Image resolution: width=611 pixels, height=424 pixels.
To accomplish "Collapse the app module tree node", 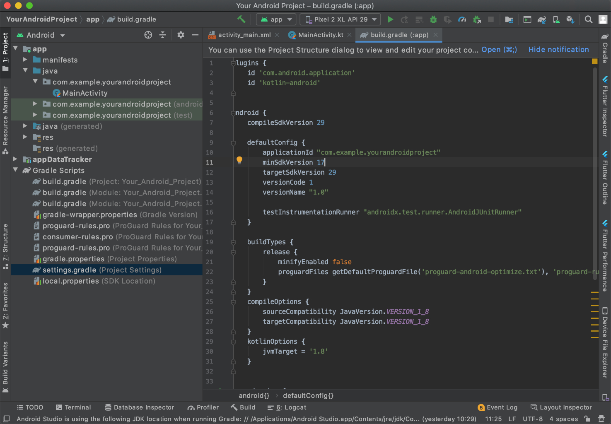I will [16, 48].
